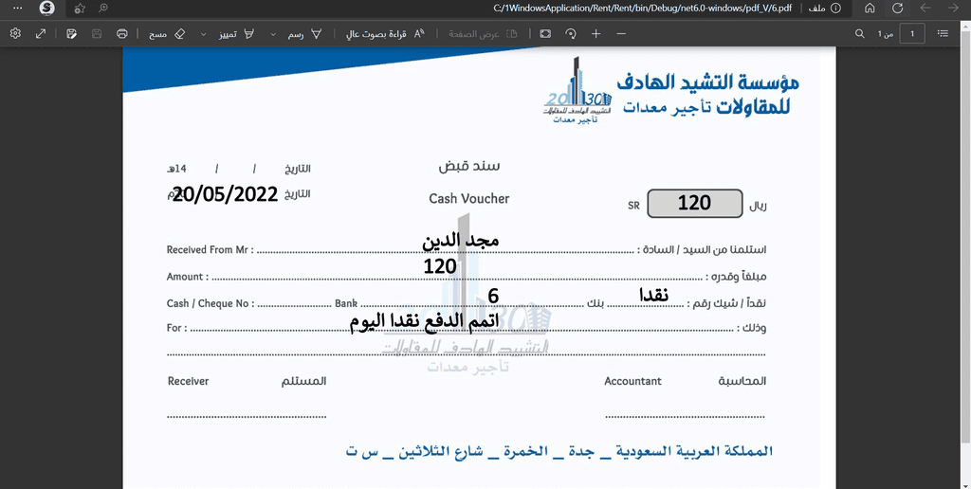This screenshot has width=971, height=489.
Task: Click the payment type 'نقدا' text
Action: tap(653, 296)
